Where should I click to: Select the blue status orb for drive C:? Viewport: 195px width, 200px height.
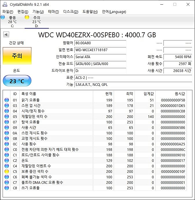3,17
